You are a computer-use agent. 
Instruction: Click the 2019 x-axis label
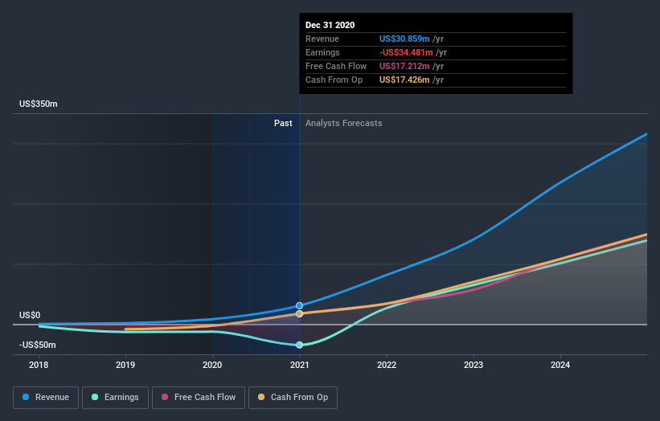[x=125, y=365]
